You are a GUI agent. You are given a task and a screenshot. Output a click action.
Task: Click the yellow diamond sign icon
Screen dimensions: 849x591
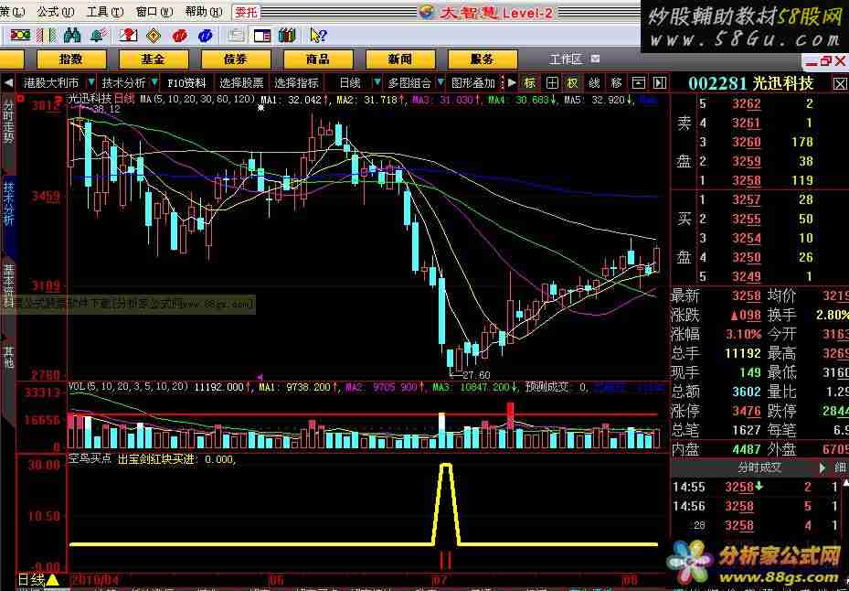(x=154, y=36)
